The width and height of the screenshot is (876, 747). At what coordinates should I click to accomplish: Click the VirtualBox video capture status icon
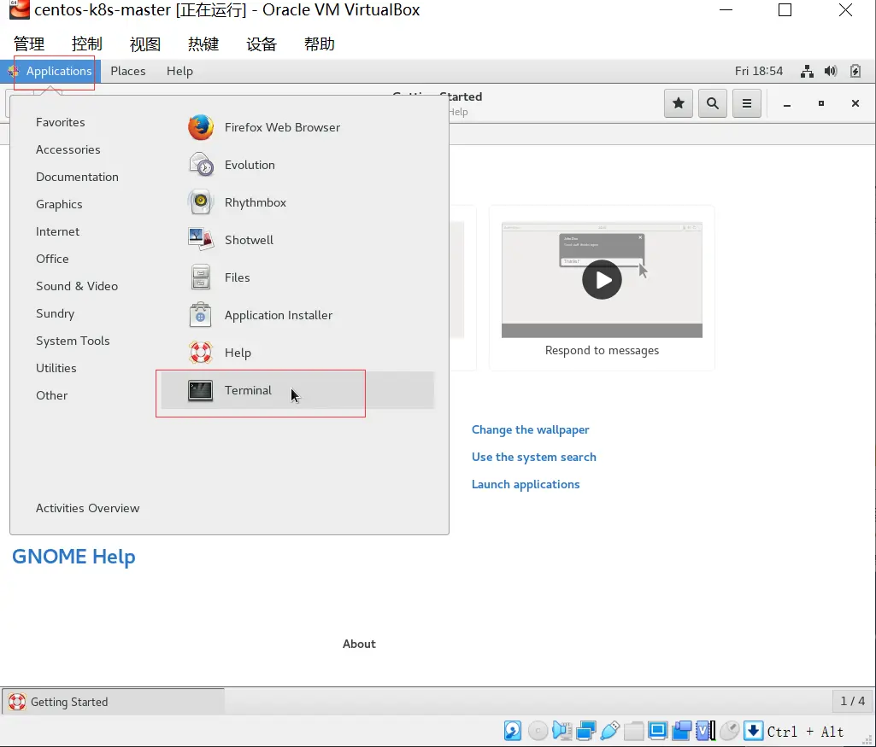682,731
